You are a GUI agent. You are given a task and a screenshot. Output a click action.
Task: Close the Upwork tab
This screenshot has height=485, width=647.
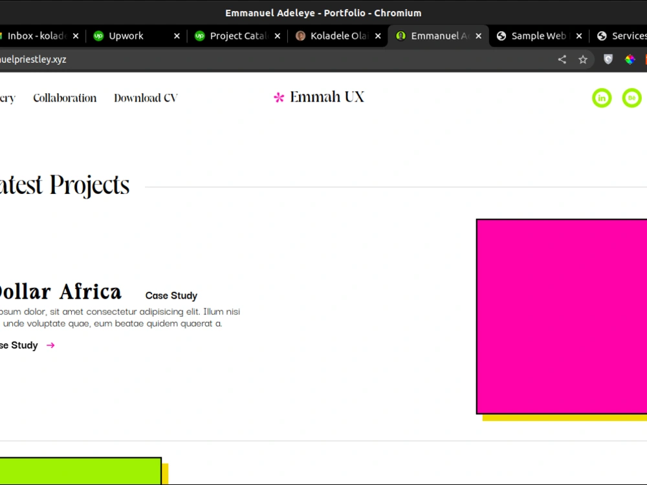pos(177,36)
